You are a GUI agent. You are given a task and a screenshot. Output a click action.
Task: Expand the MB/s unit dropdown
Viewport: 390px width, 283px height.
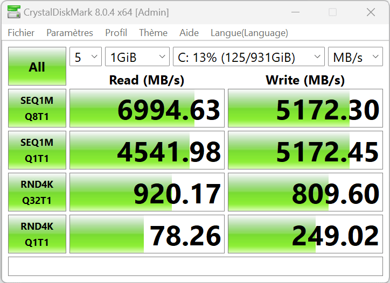pos(356,56)
